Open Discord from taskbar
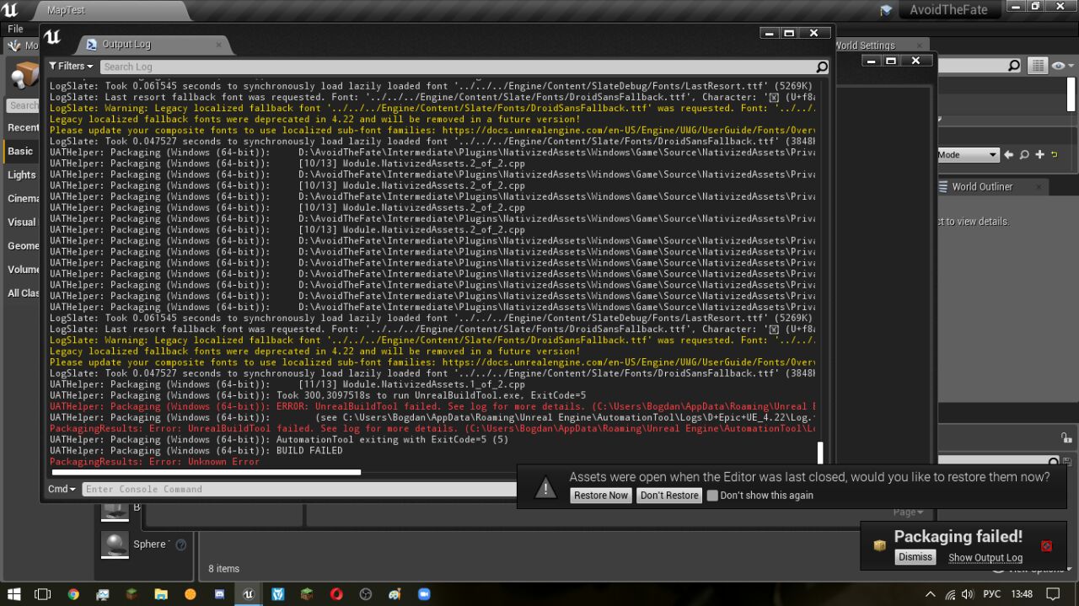 coord(219,593)
